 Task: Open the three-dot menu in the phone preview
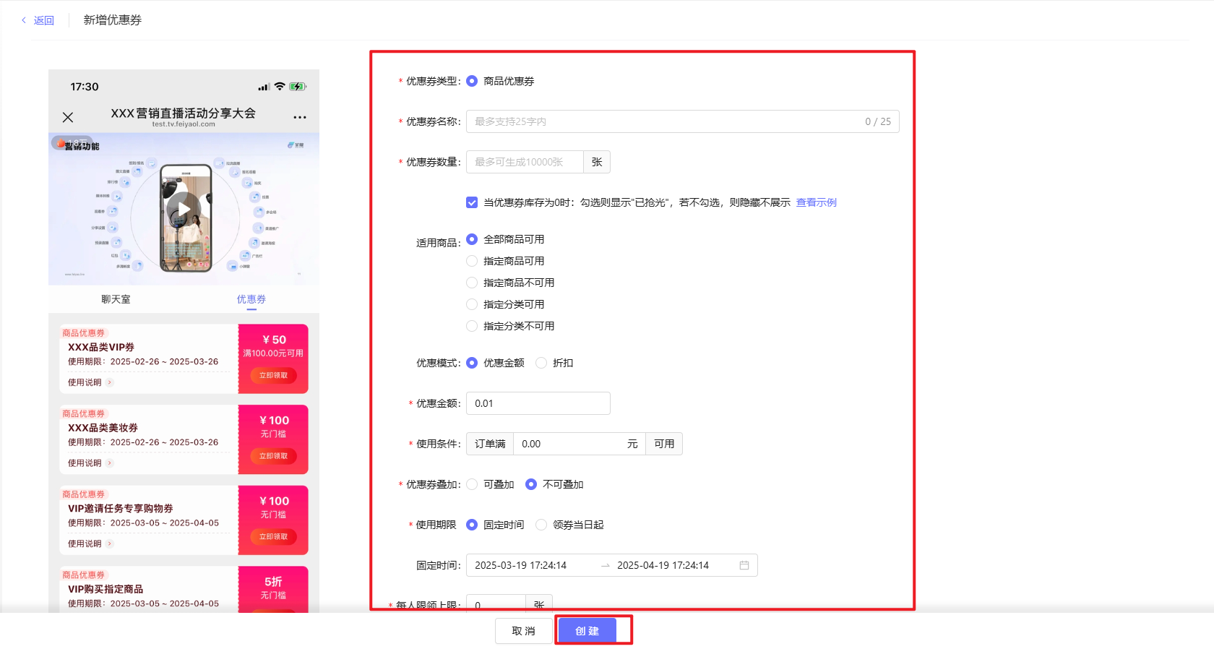299,117
